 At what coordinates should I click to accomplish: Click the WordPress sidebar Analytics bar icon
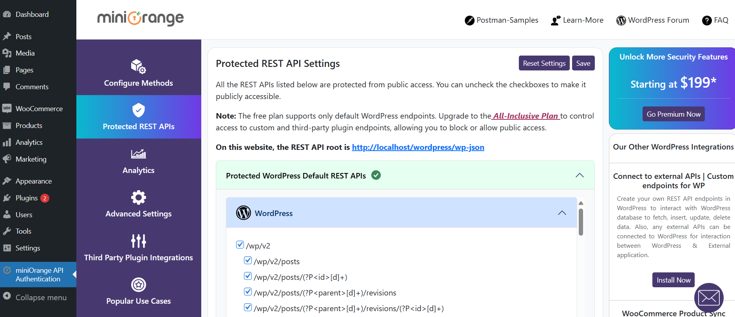7,142
